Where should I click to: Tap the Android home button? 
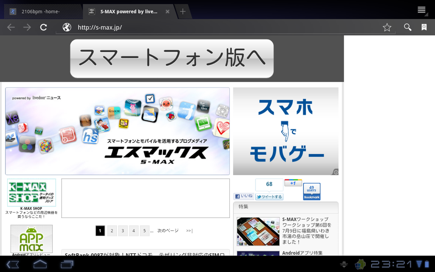[x=40, y=264]
